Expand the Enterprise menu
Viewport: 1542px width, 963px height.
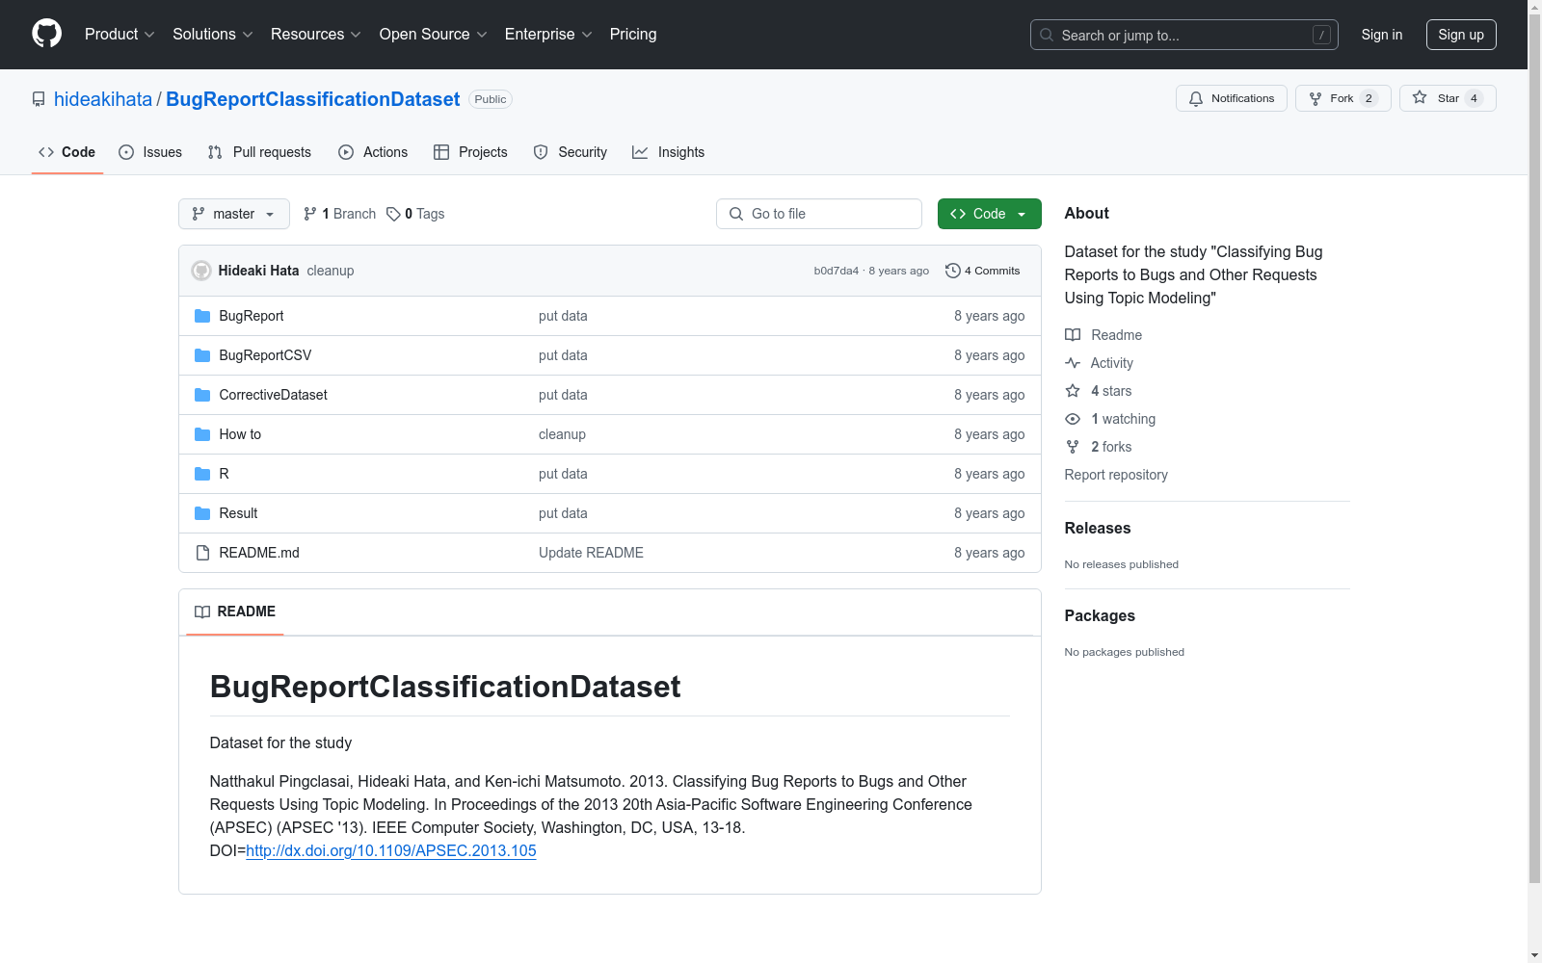548,35
